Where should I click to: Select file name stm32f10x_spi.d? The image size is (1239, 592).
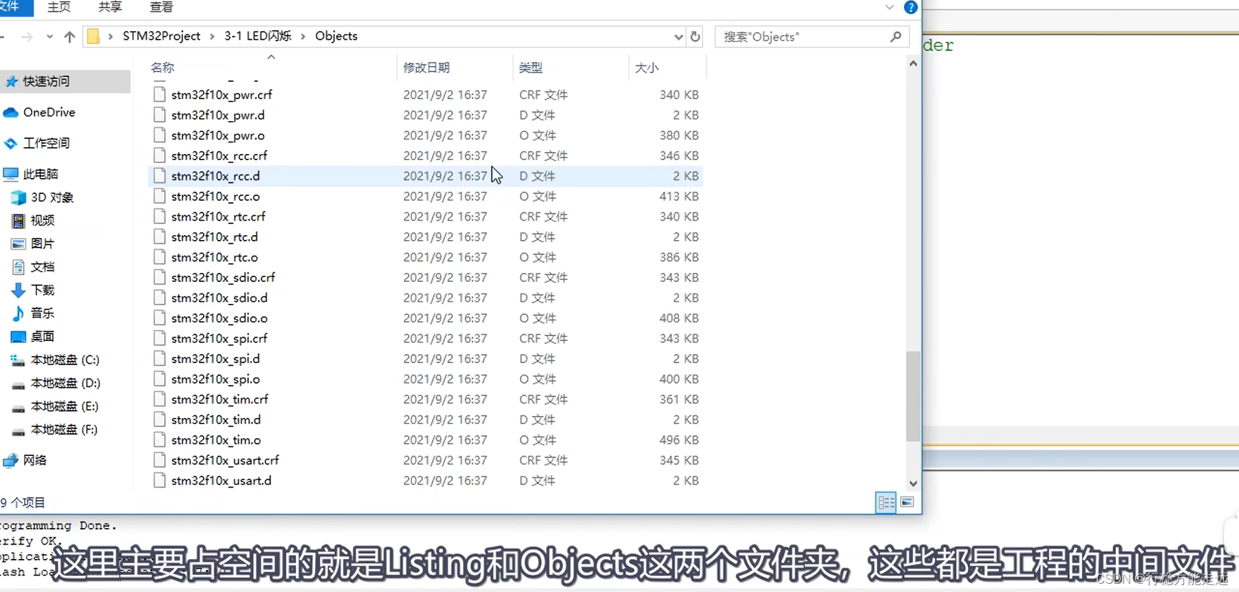[216, 358]
